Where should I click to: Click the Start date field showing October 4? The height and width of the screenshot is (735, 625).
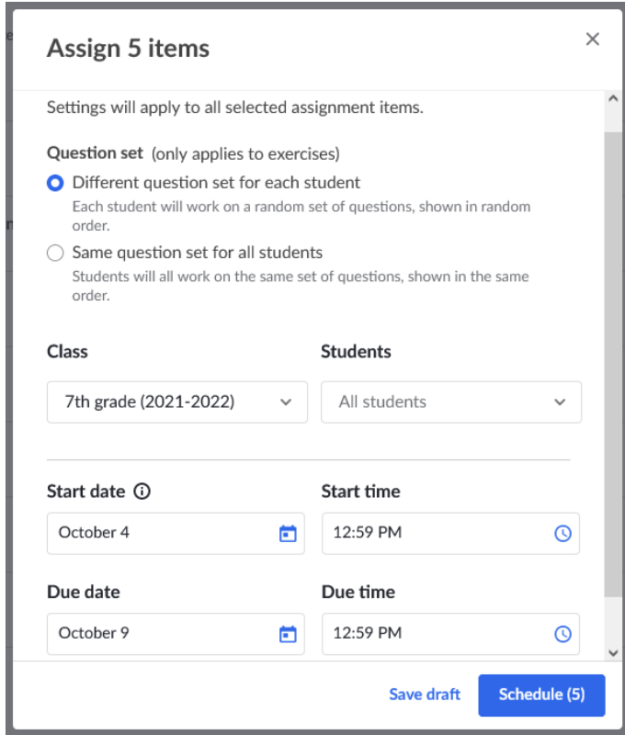click(x=176, y=534)
